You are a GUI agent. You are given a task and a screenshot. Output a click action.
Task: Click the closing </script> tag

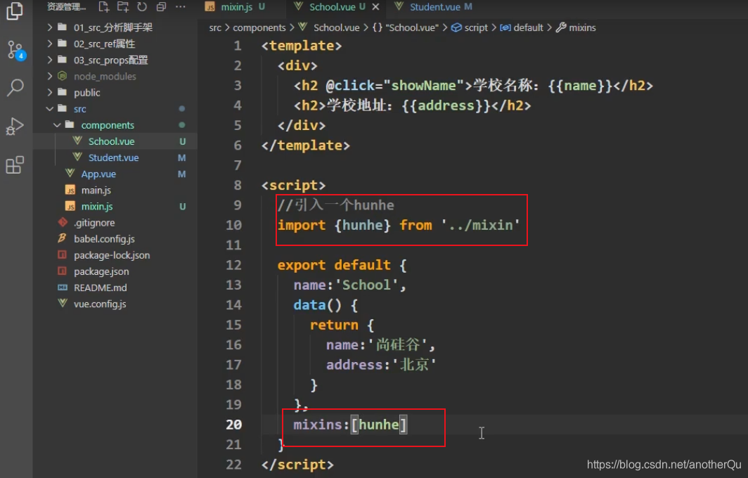click(297, 465)
